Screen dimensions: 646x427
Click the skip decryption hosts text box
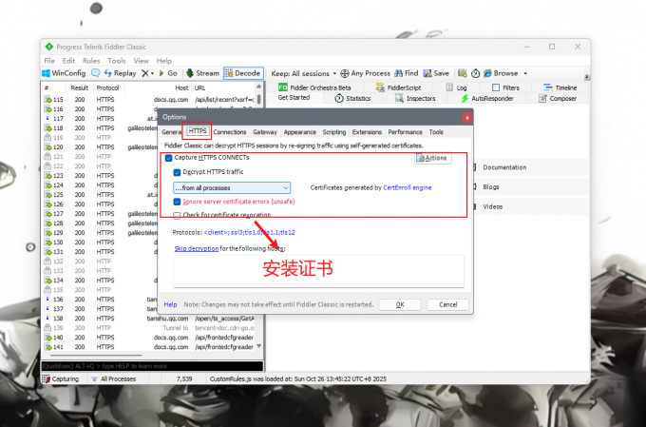pos(319,270)
